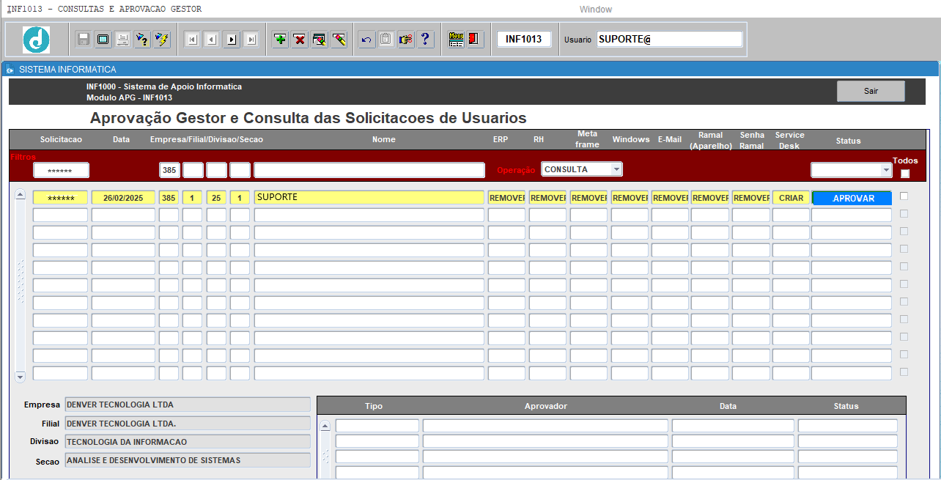Click the Divisao cell showing 25
The image size is (941, 480).
click(216, 198)
